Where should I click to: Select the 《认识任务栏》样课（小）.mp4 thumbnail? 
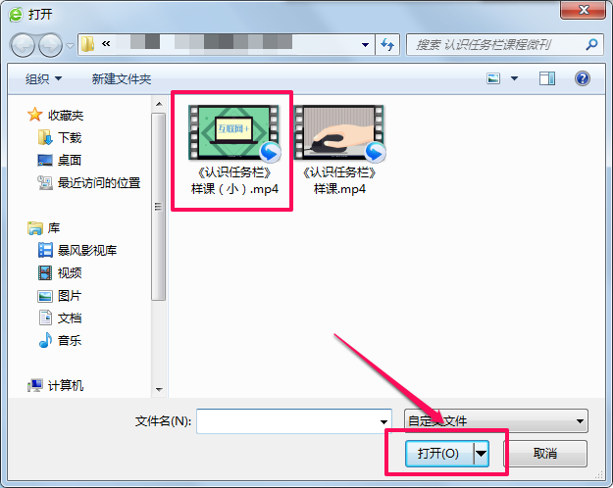tap(233, 151)
